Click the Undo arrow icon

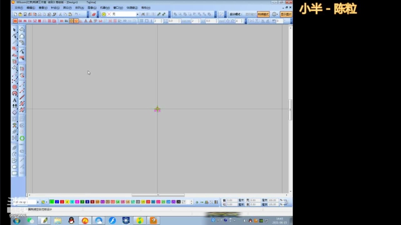76,14
